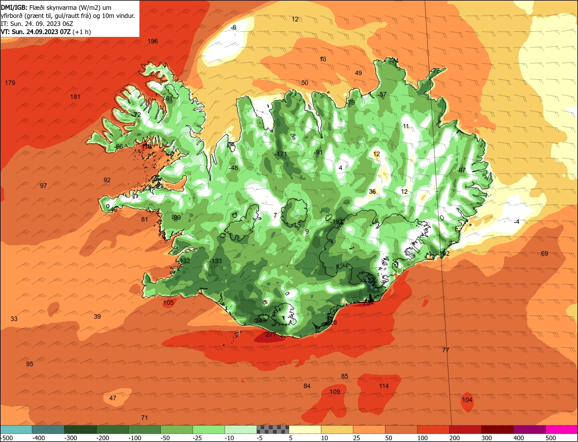Click the title line 'DMI/IGB: Flæði skynvarma (W/m2) um'

pyautogui.click(x=56, y=8)
